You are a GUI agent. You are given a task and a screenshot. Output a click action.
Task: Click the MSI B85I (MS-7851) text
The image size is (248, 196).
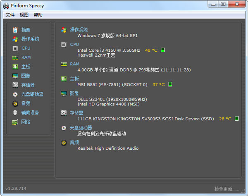click(x=112, y=85)
